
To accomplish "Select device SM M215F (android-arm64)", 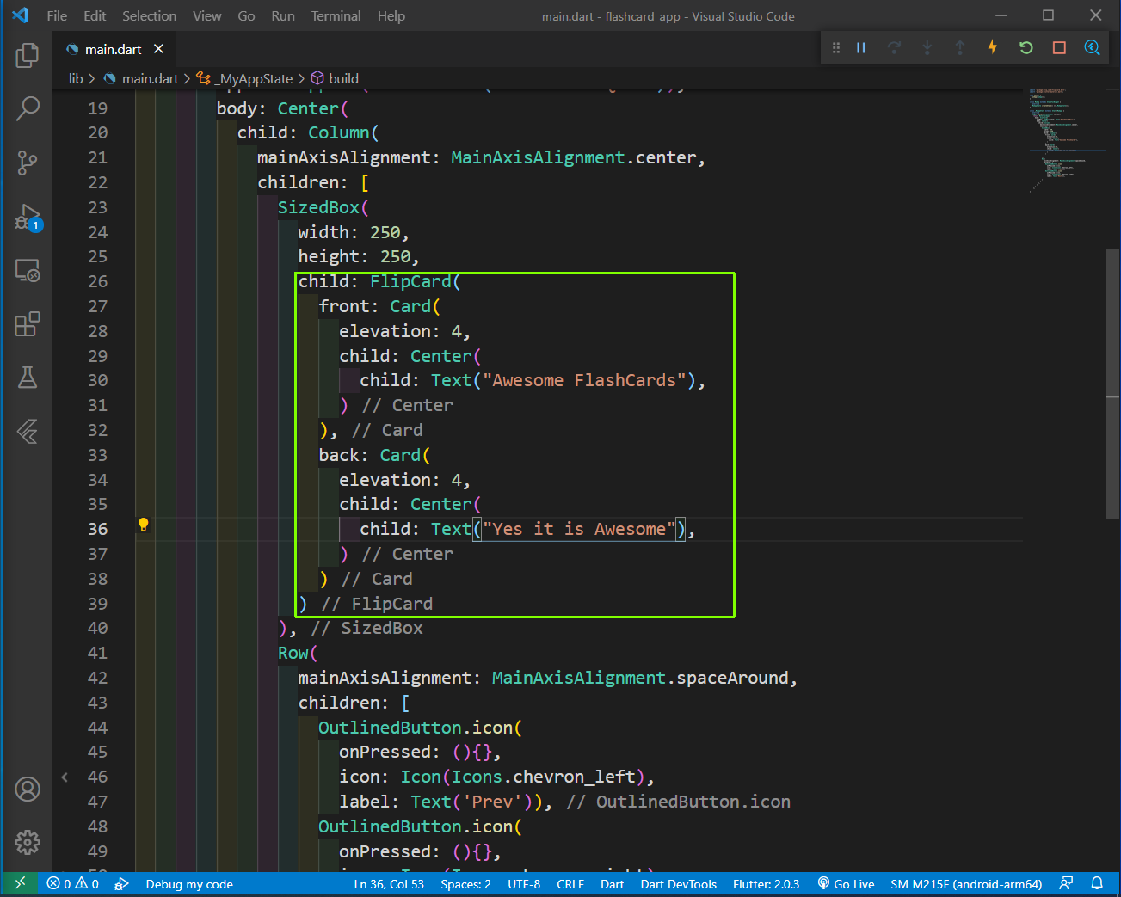I will [x=966, y=883].
